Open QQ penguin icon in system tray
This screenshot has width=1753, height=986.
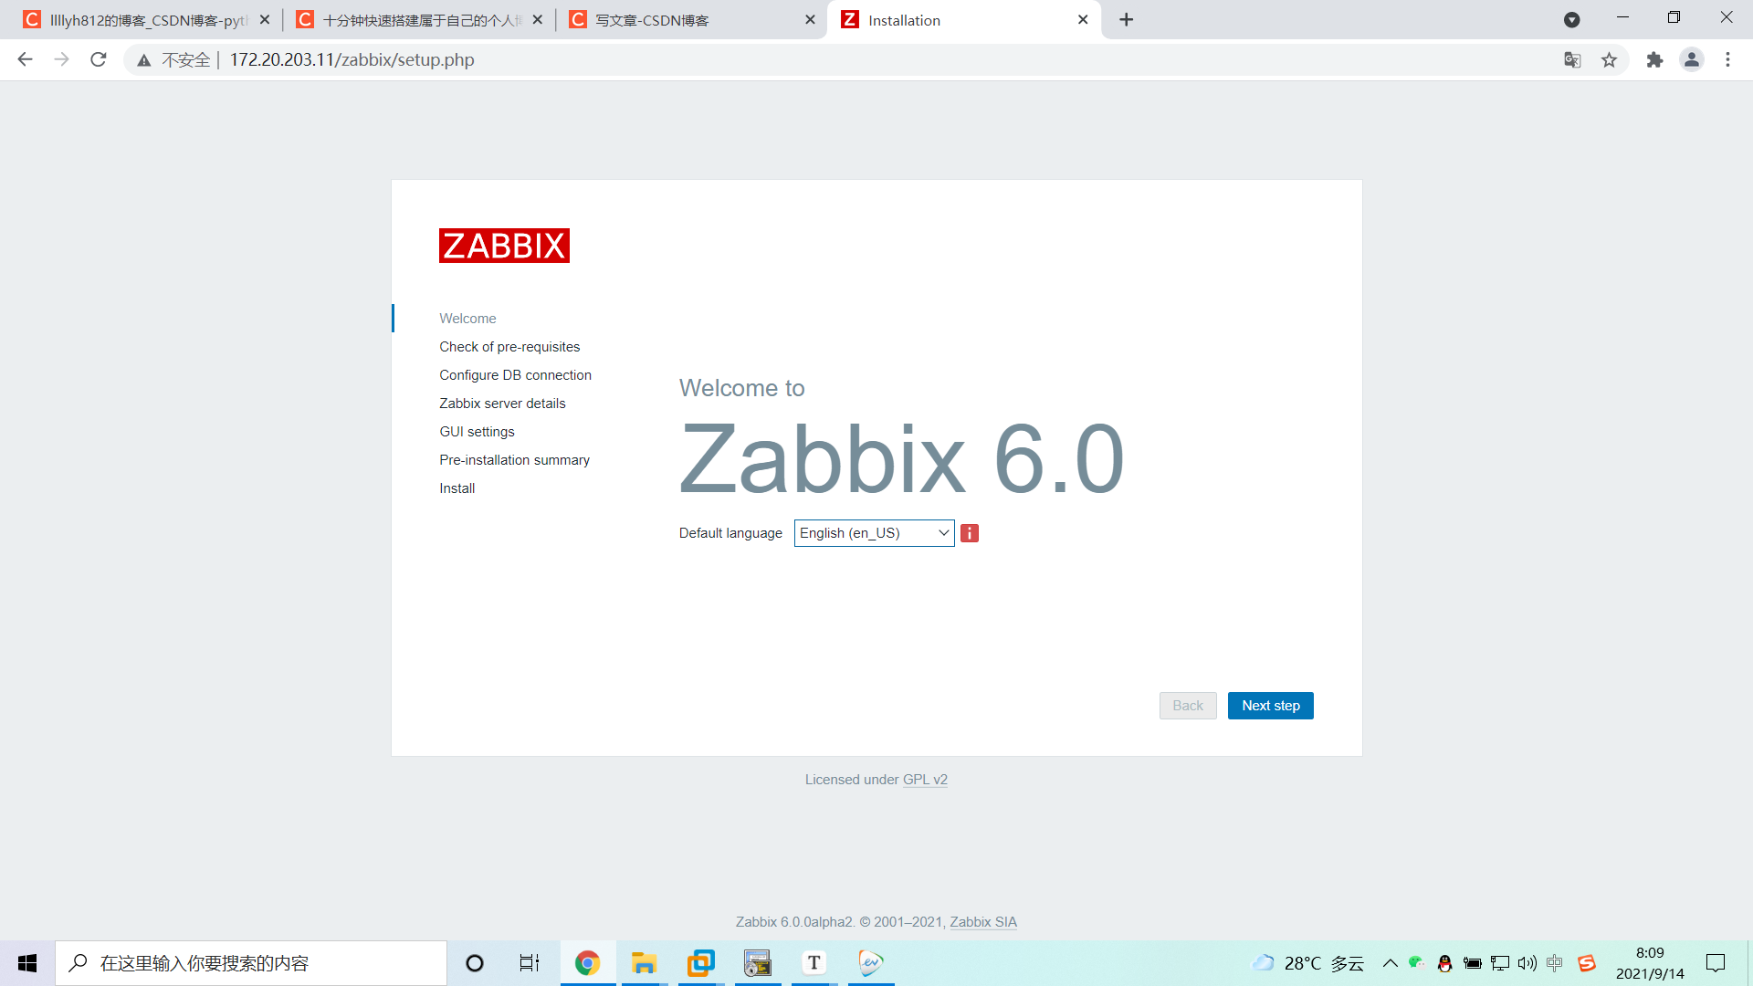[1445, 963]
